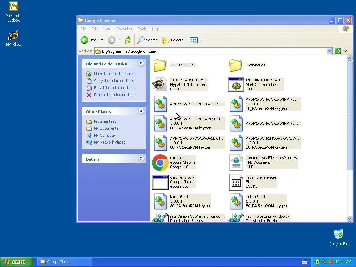The width and height of the screenshot is (356, 267).
Task: Click the taskbar clock showing 12:41 AM
Action: click(x=343, y=262)
